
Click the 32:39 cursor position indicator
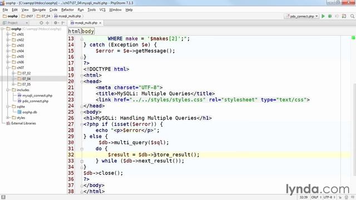(304, 197)
